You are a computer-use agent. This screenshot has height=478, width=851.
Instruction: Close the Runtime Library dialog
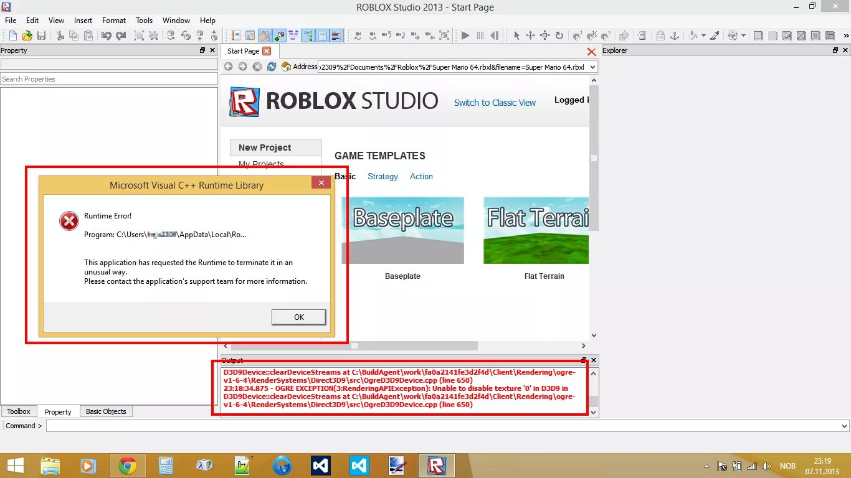click(321, 182)
